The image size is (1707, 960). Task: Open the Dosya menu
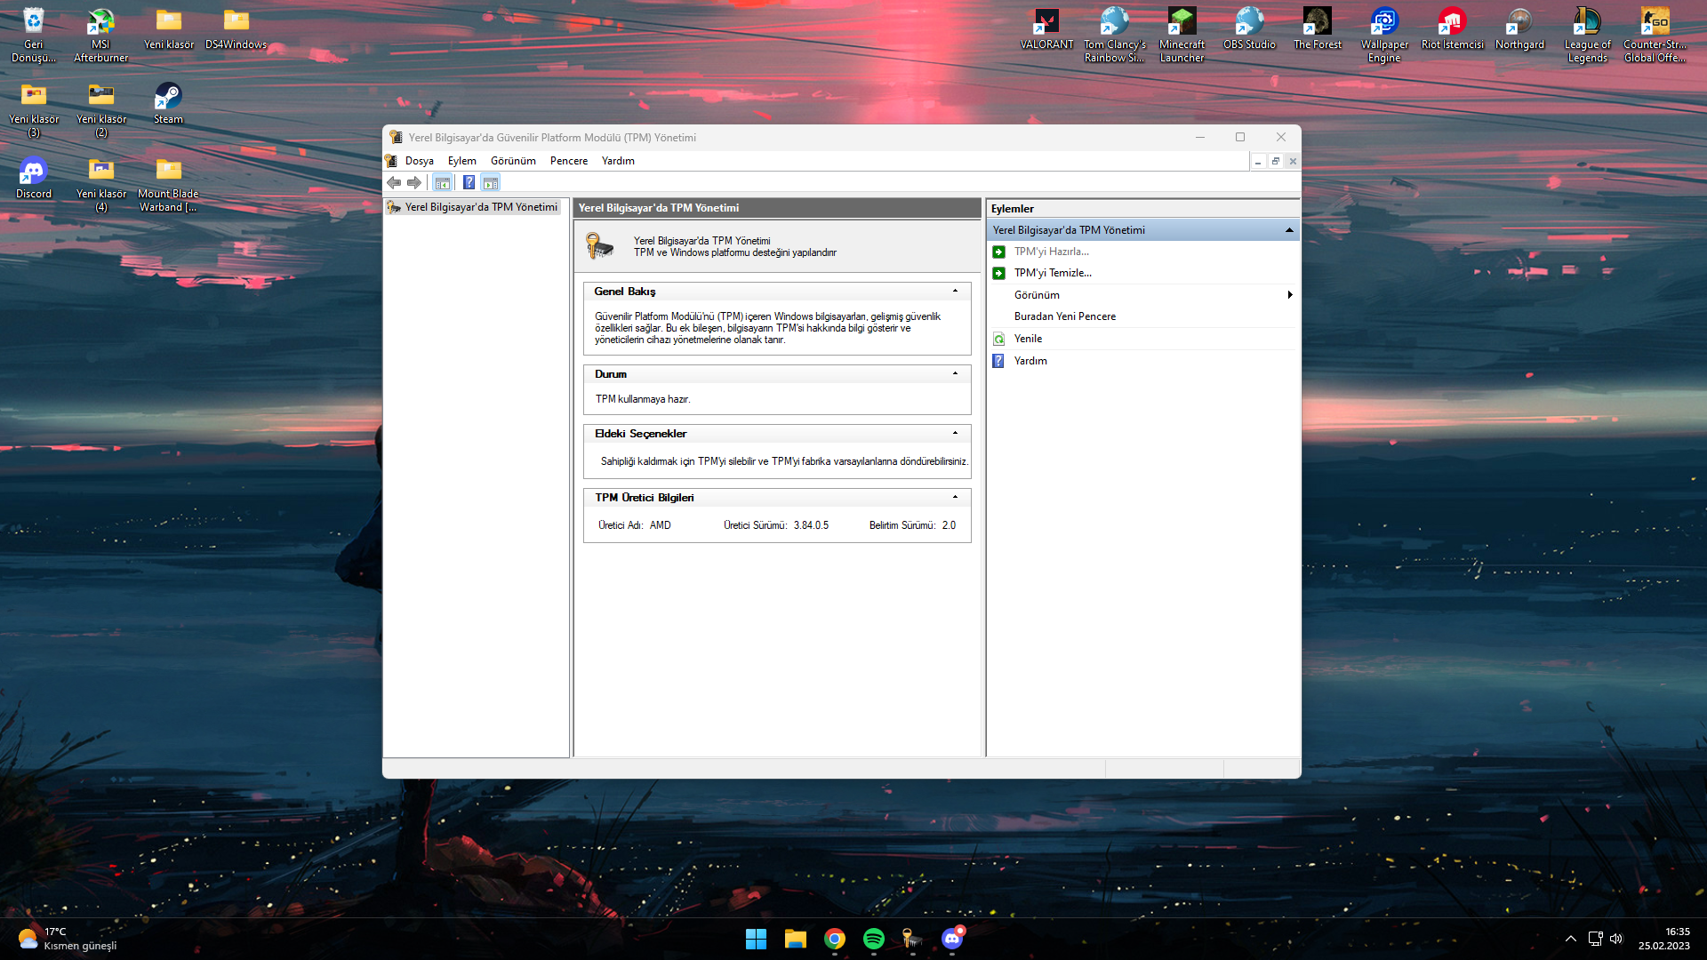[419, 161]
